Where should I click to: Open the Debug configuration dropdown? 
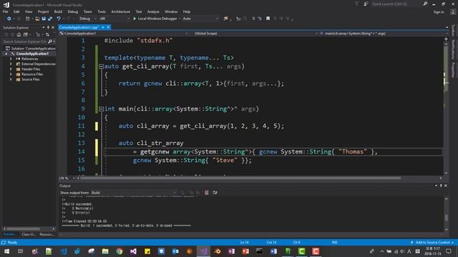pyautogui.click(x=87, y=19)
